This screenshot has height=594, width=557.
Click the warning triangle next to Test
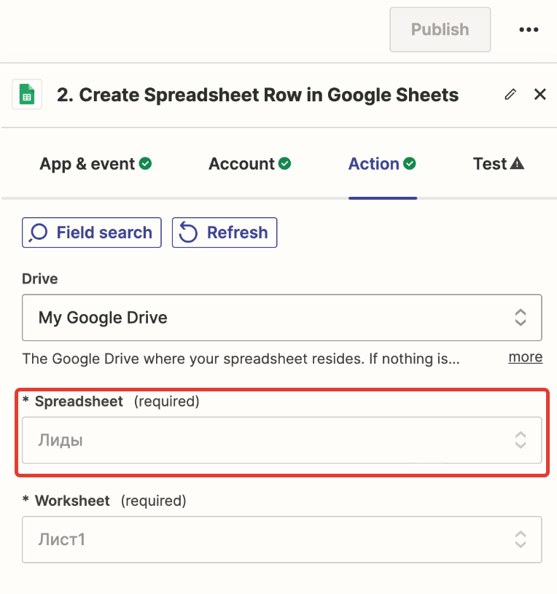(x=518, y=164)
